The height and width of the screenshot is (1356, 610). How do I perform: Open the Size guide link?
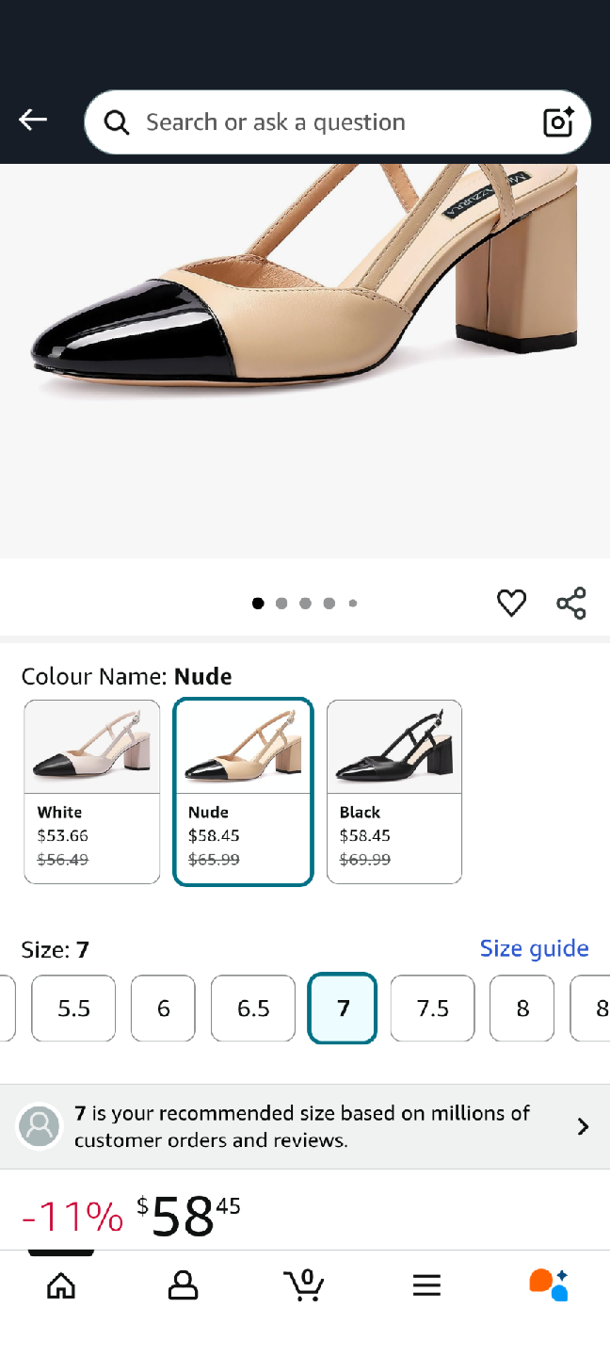click(x=534, y=948)
